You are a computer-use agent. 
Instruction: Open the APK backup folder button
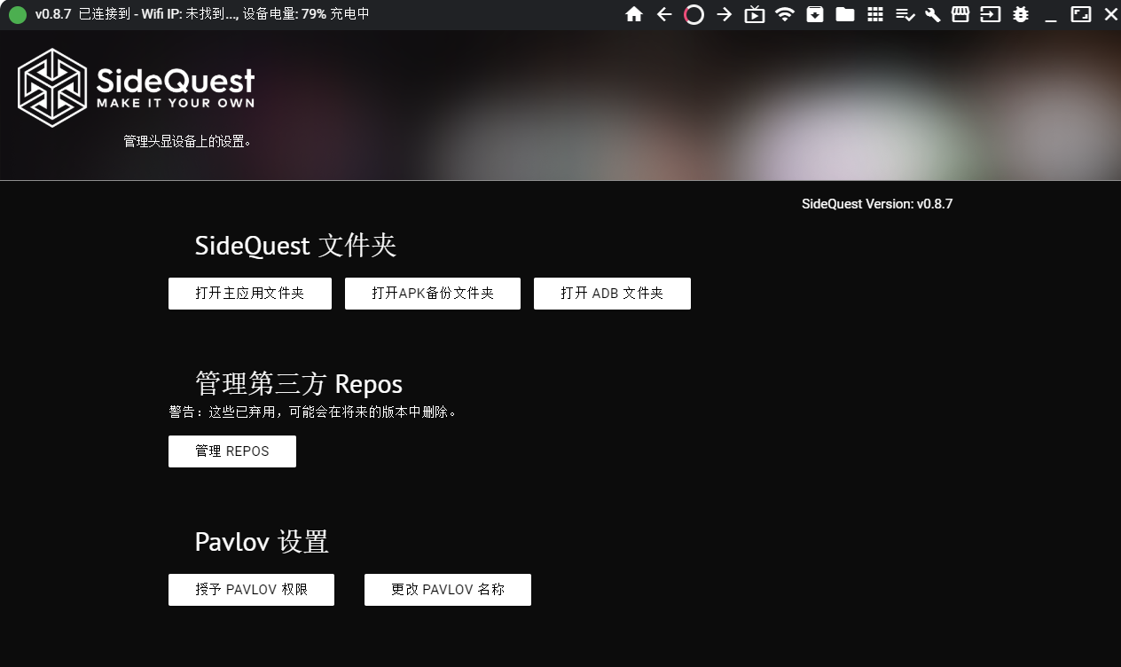click(433, 294)
